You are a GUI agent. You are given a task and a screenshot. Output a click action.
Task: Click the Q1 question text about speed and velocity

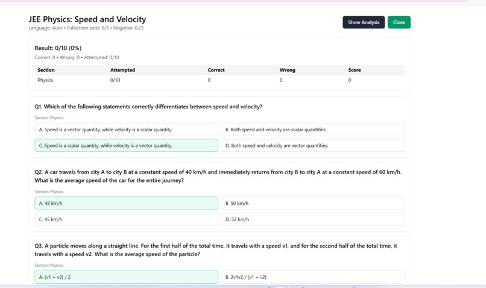tap(148, 107)
